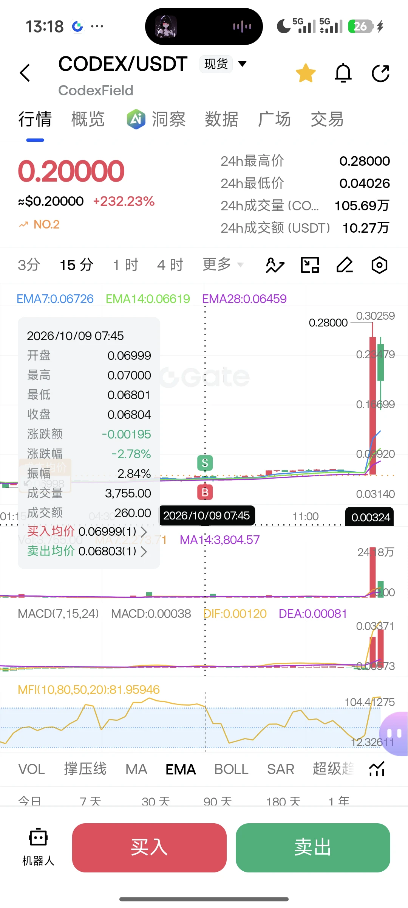
Task: Switch to the 概览 tab
Action: (88, 119)
